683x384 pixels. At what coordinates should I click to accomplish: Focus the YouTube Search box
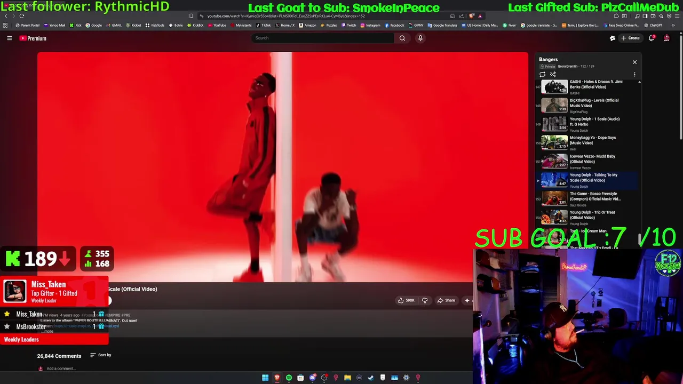323,38
